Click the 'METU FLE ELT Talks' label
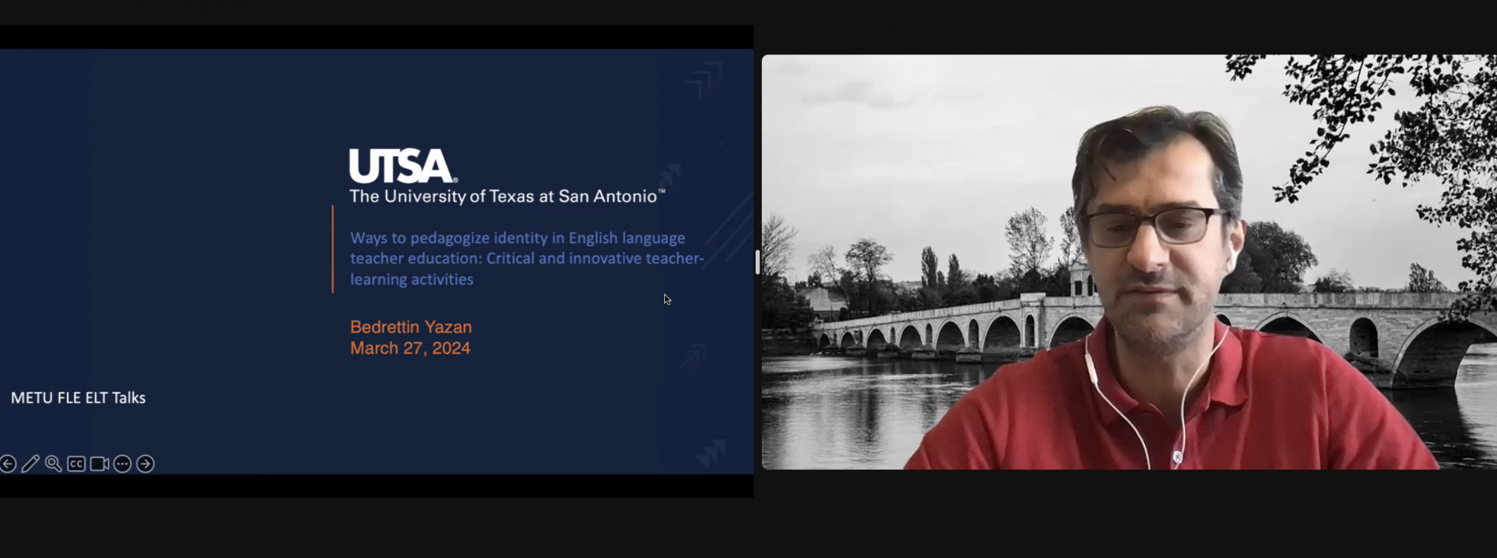The width and height of the screenshot is (1497, 558). tap(78, 398)
